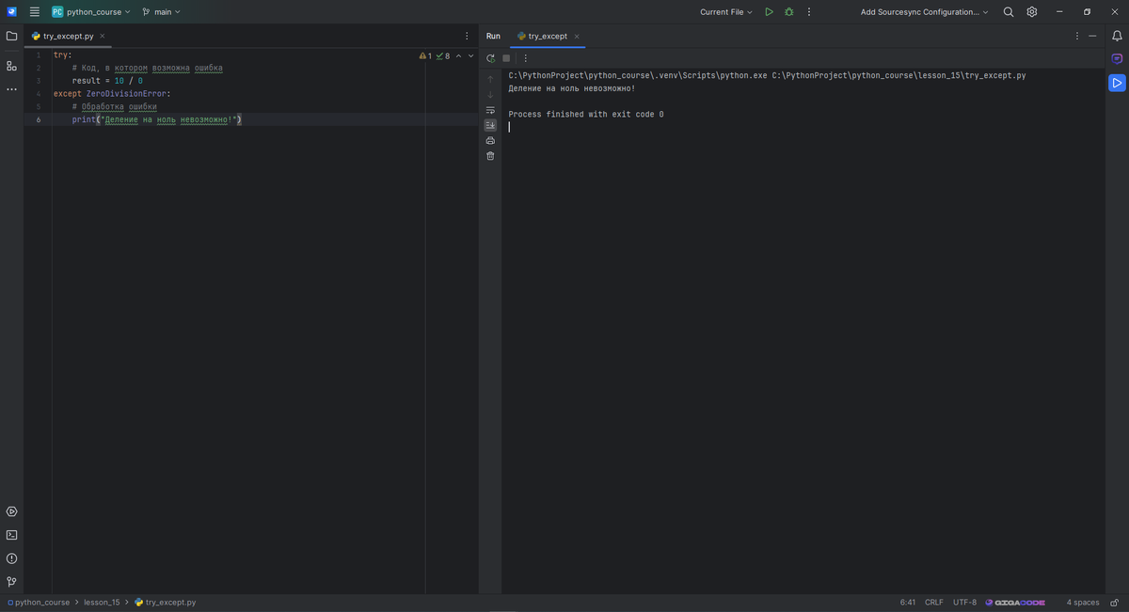Open the Current File run configuration dropdown
The image size is (1129, 612).
coord(726,12)
